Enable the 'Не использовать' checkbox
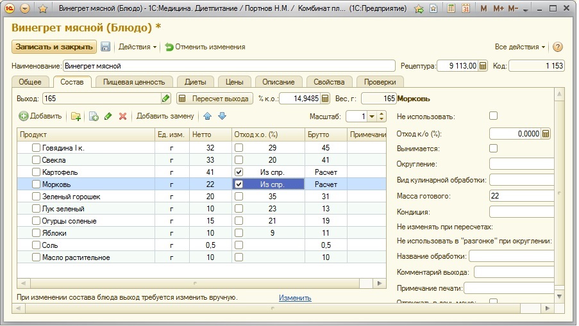The width and height of the screenshot is (579, 326). [493, 116]
